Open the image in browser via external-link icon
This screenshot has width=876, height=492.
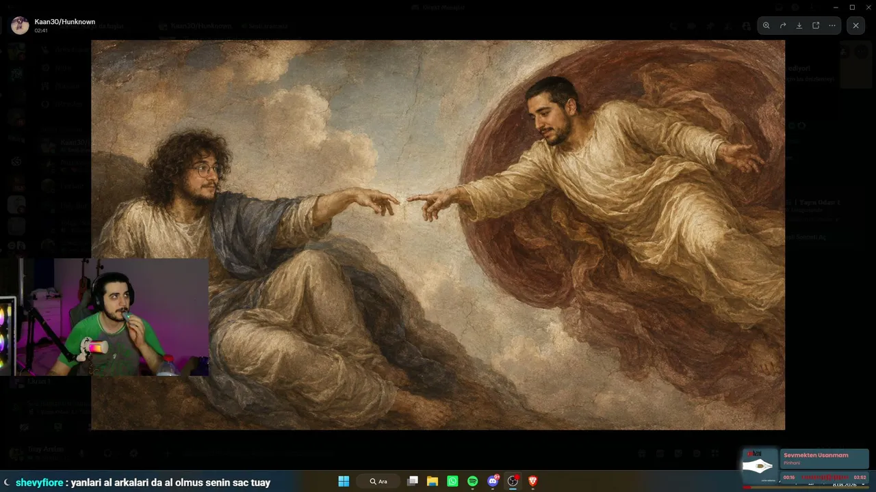[816, 25]
